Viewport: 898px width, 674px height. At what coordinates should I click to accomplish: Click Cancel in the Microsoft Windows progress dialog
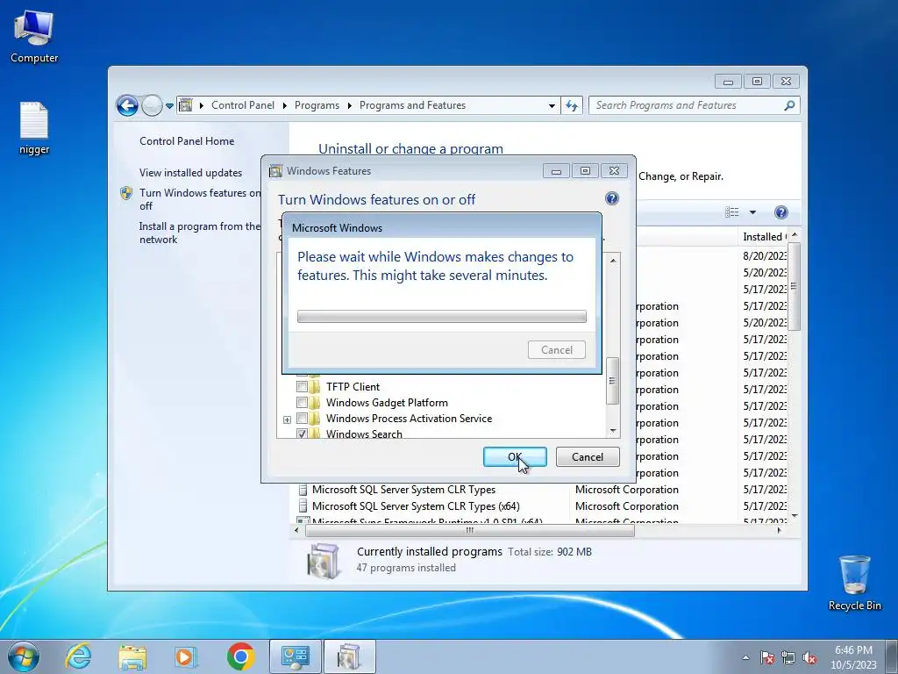coord(557,349)
